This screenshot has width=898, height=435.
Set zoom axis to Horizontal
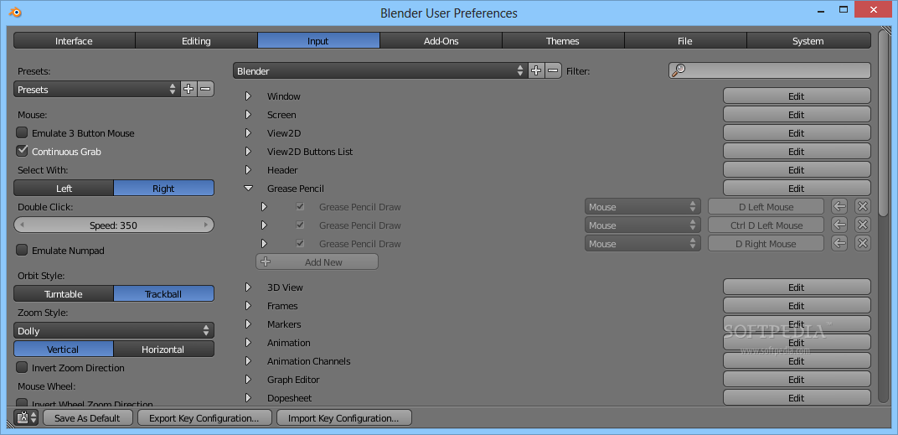tap(164, 349)
